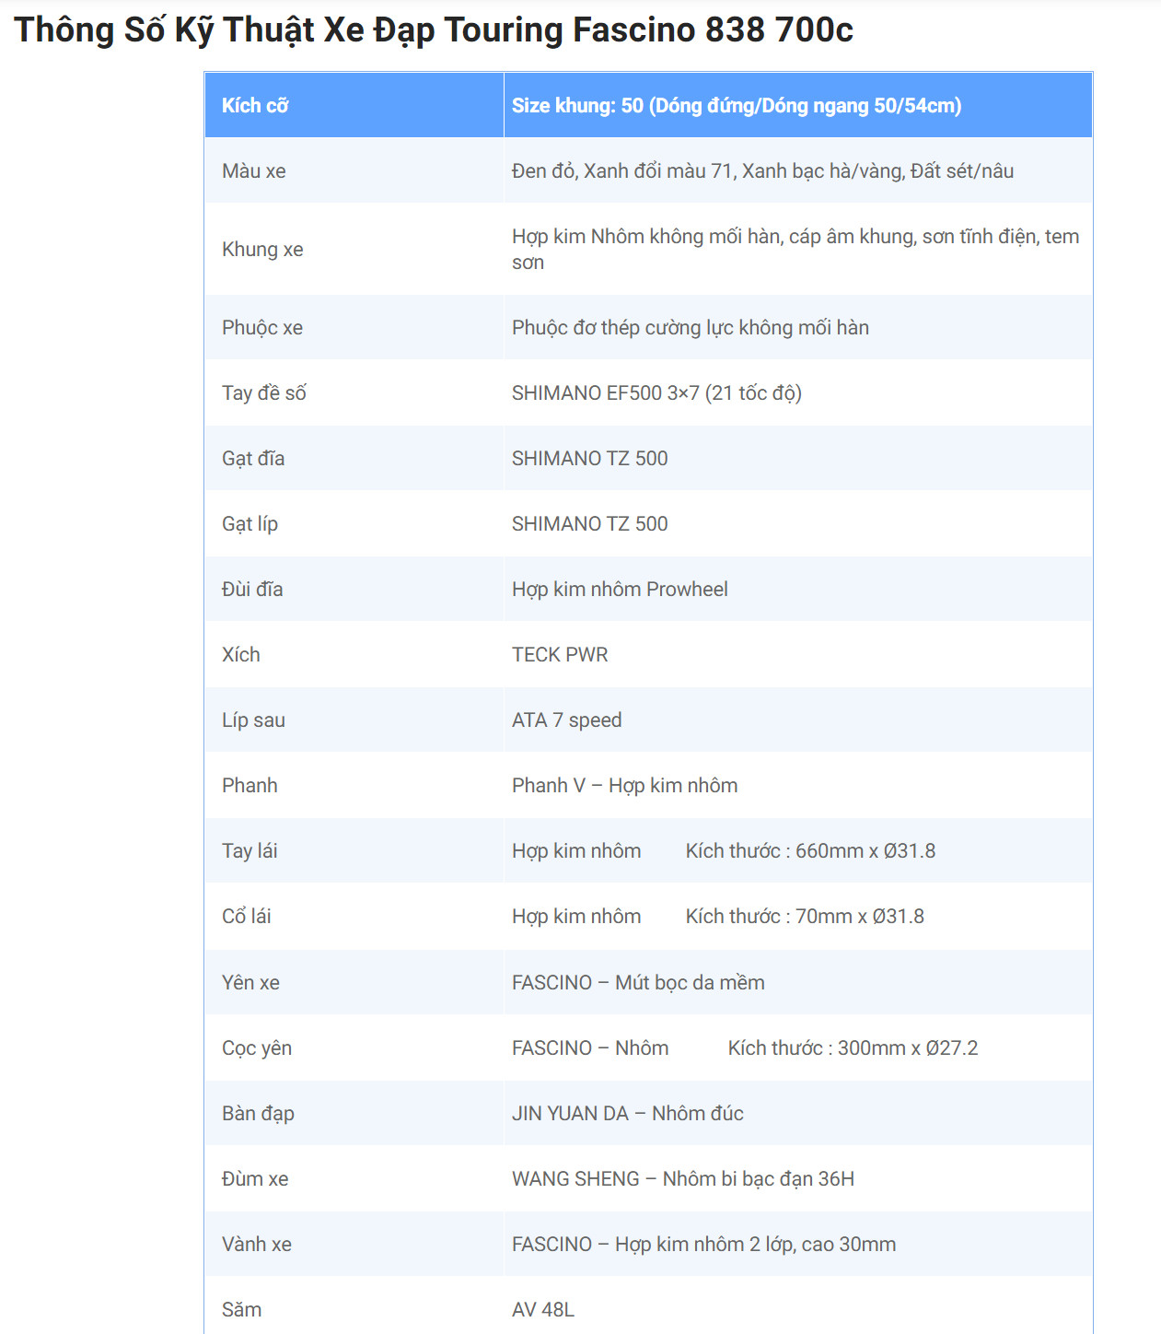This screenshot has height=1334, width=1161.
Task: Select the 'TECK PWR' cell
Action: pyautogui.click(x=798, y=654)
